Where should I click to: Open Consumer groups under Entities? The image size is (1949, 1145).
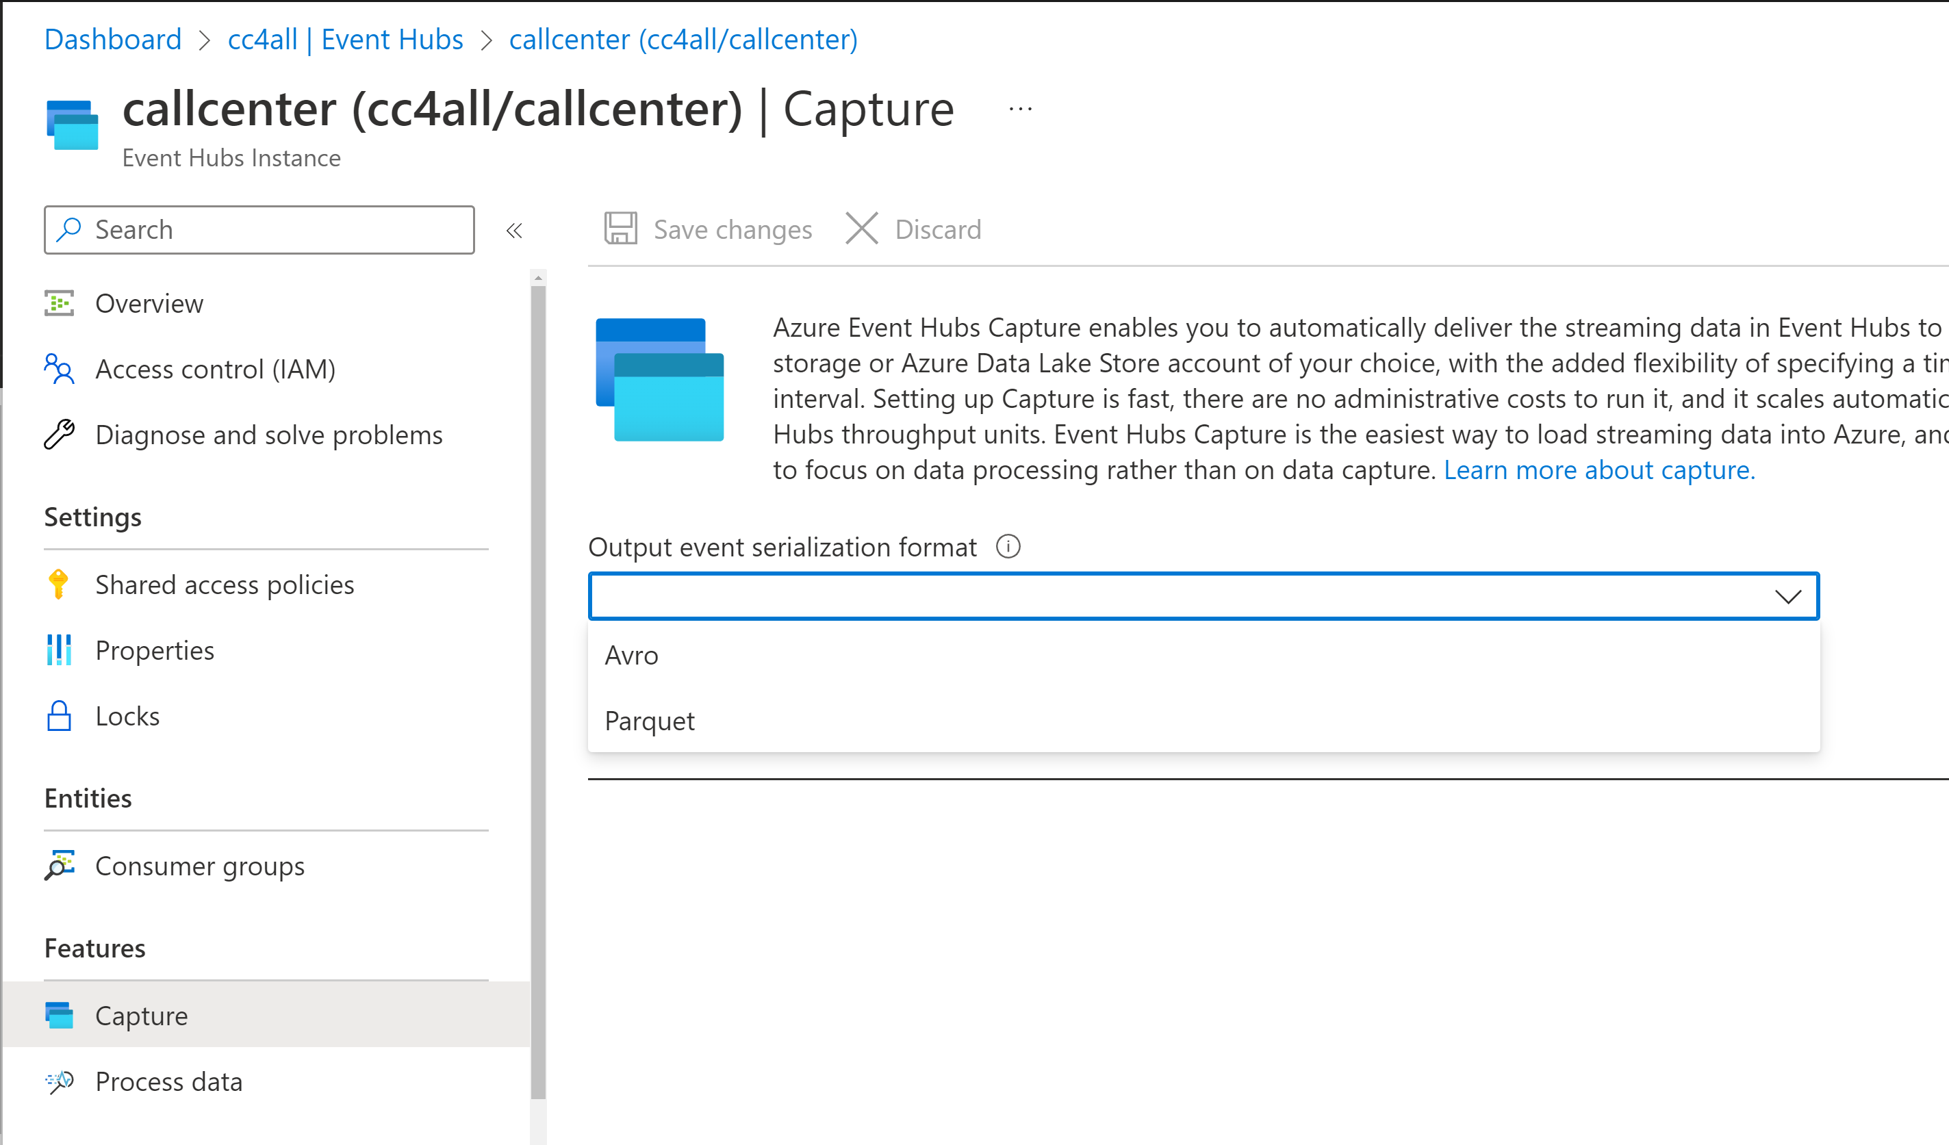pos(199,866)
